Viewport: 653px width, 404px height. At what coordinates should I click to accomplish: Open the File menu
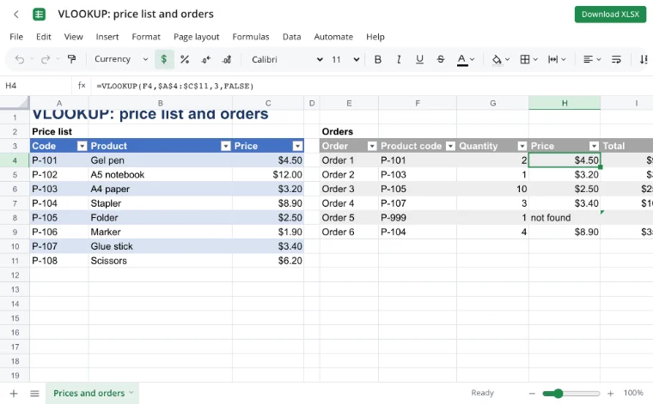pyautogui.click(x=16, y=37)
